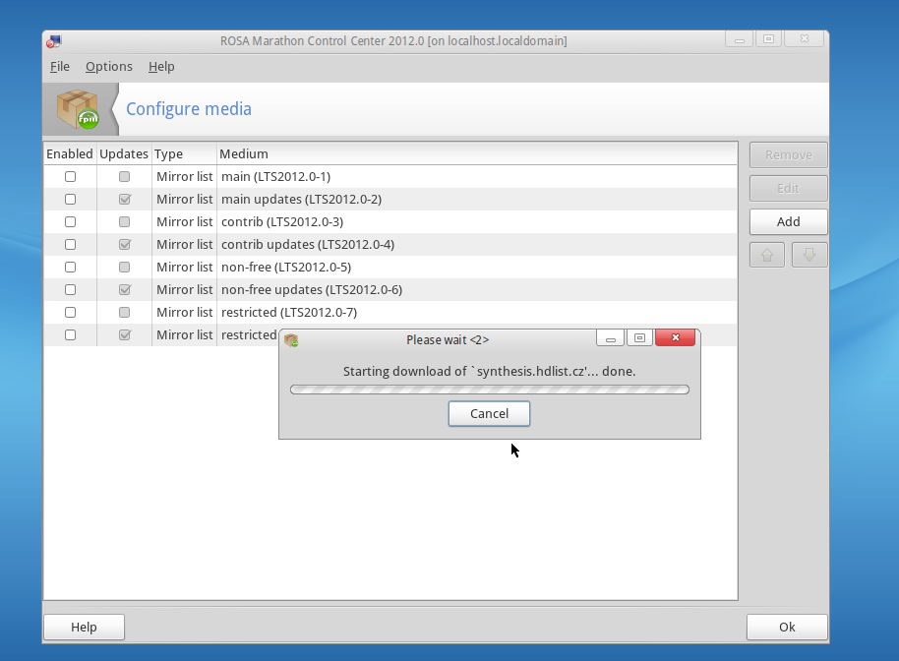899x661 pixels.
Task: Close the ROSA Marathon Control Center window
Action: tap(804, 39)
